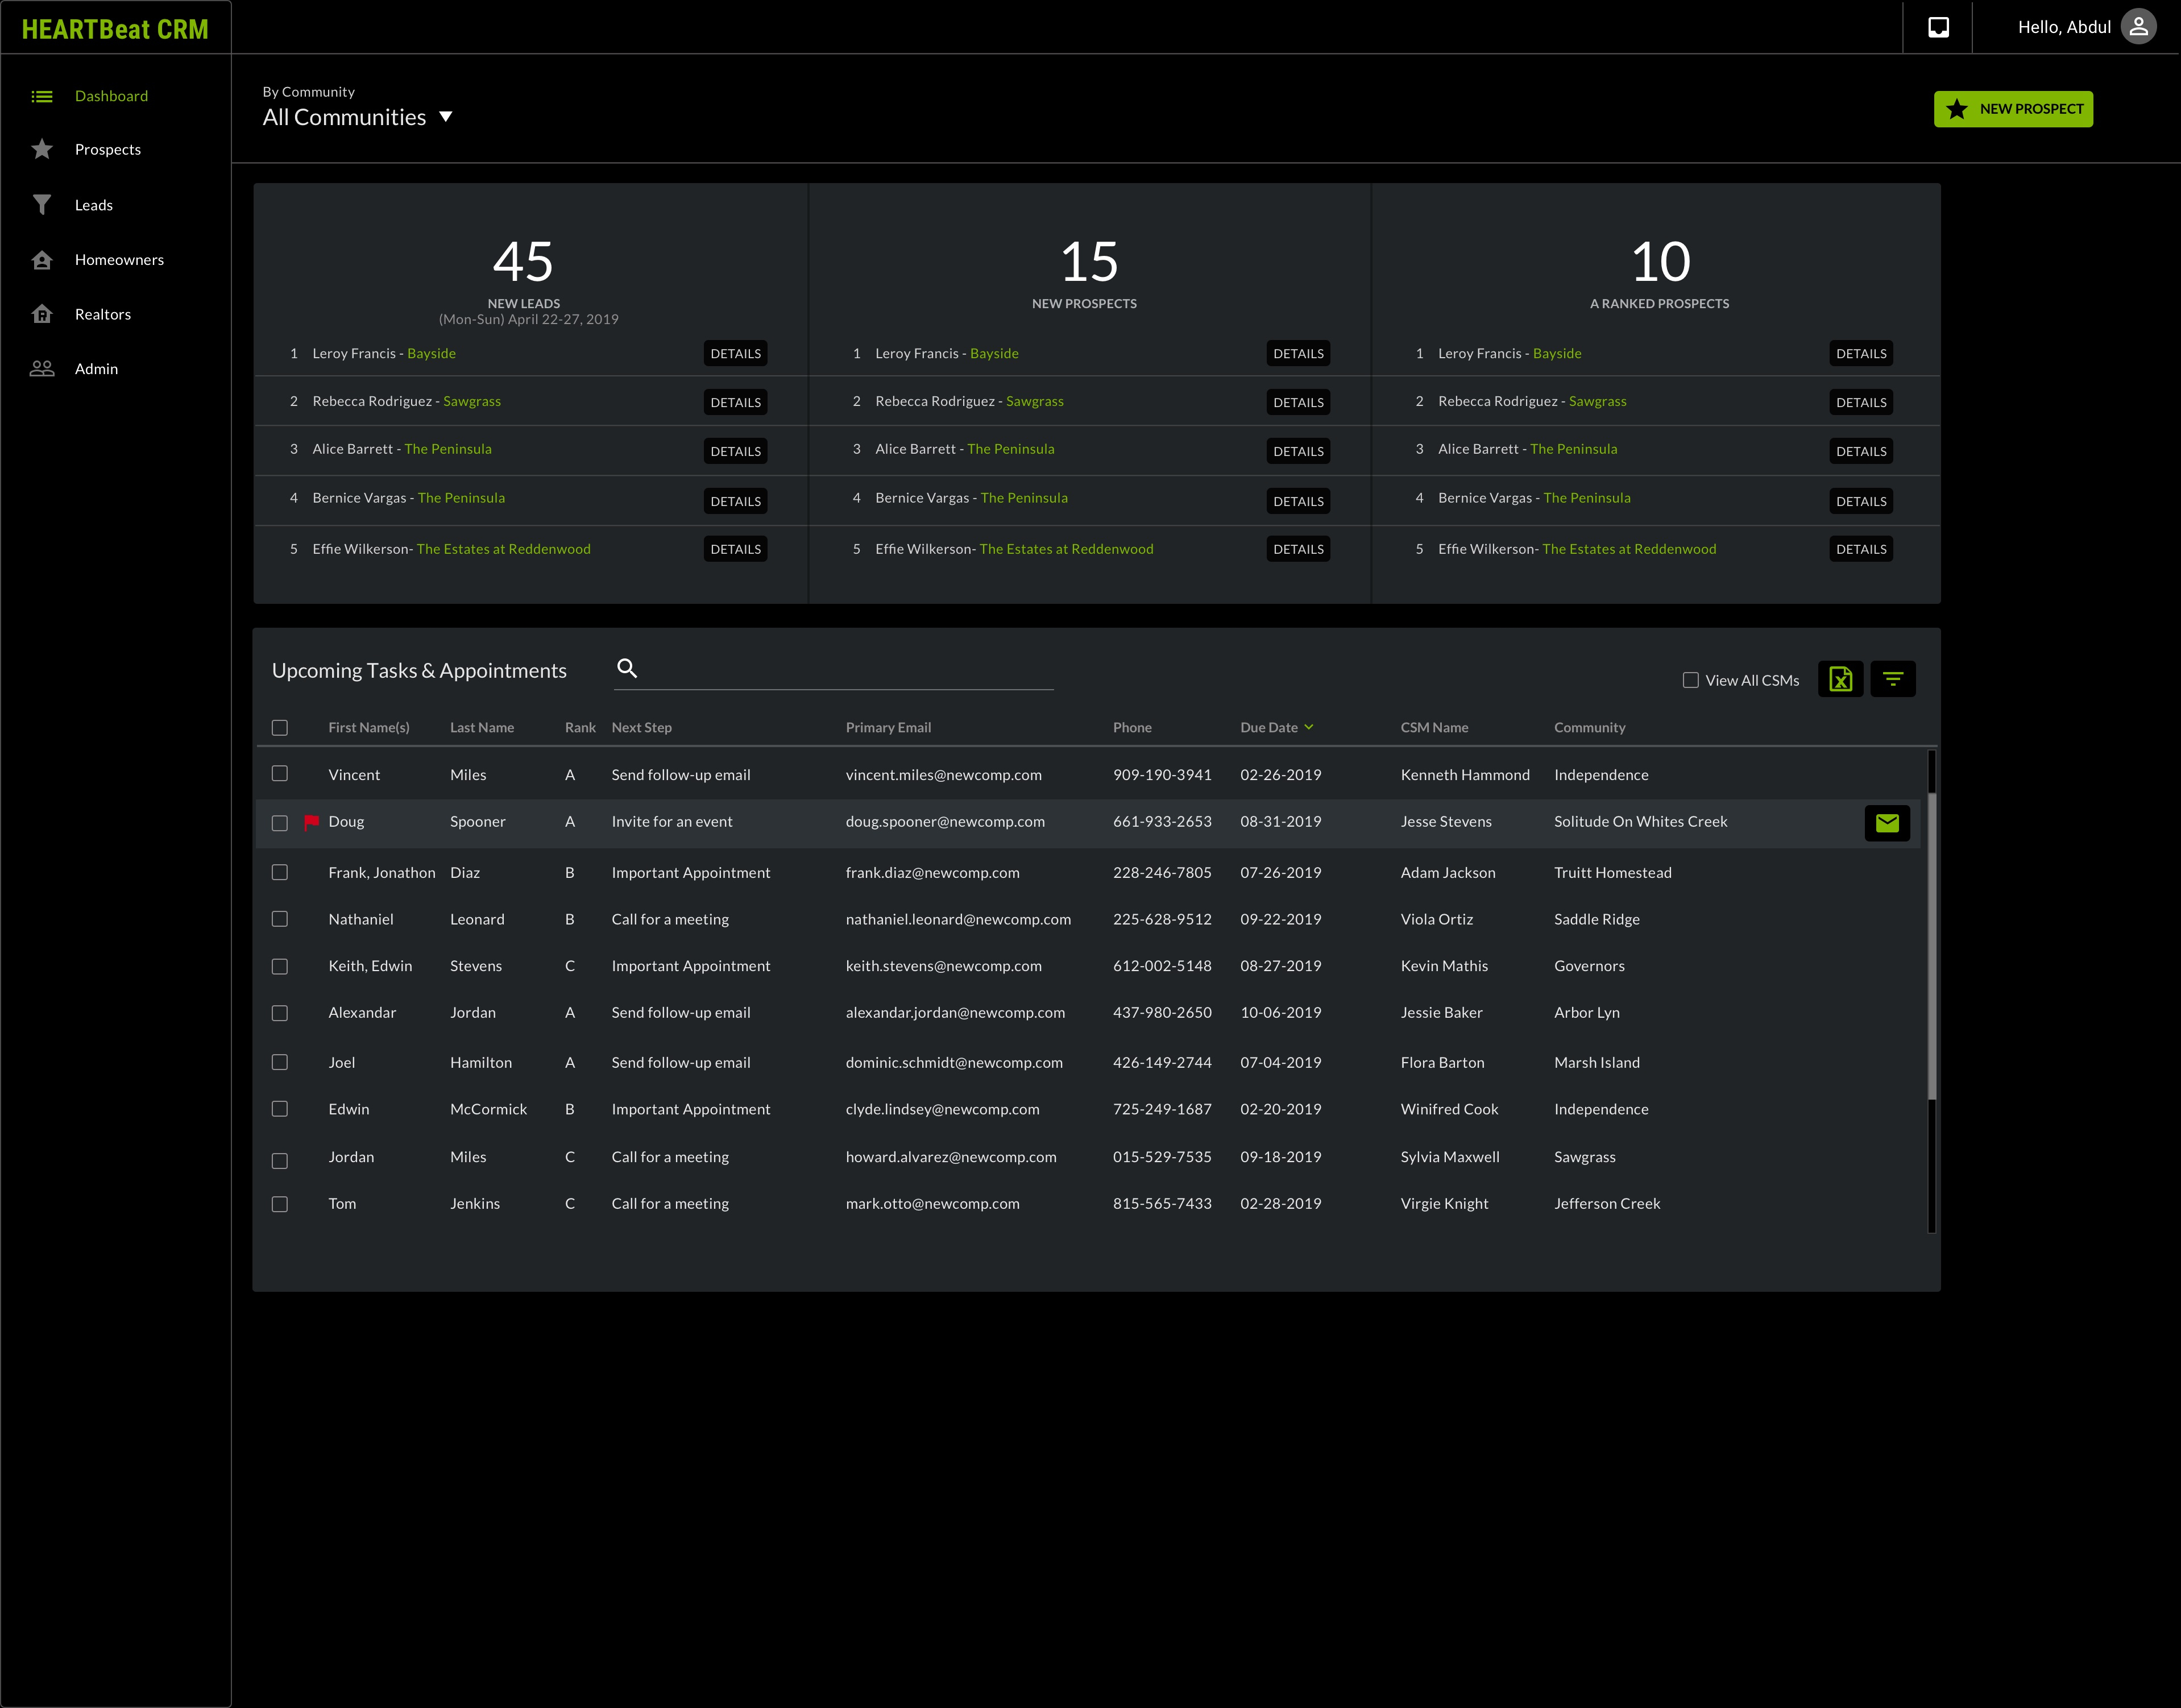The height and width of the screenshot is (1708, 2181).
Task: Send email to Doug Spooner icon
Action: 1887,823
